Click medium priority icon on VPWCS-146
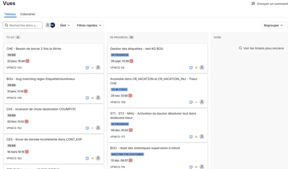 [x=92, y=98]
